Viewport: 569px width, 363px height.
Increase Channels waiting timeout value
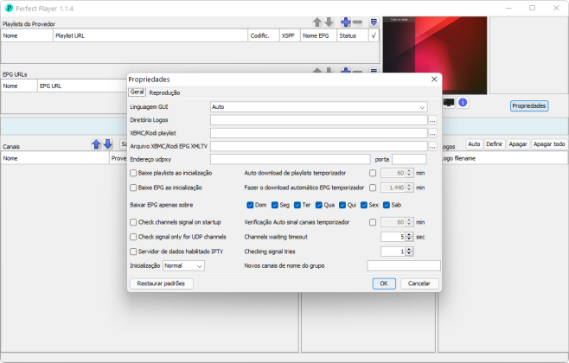409,234
